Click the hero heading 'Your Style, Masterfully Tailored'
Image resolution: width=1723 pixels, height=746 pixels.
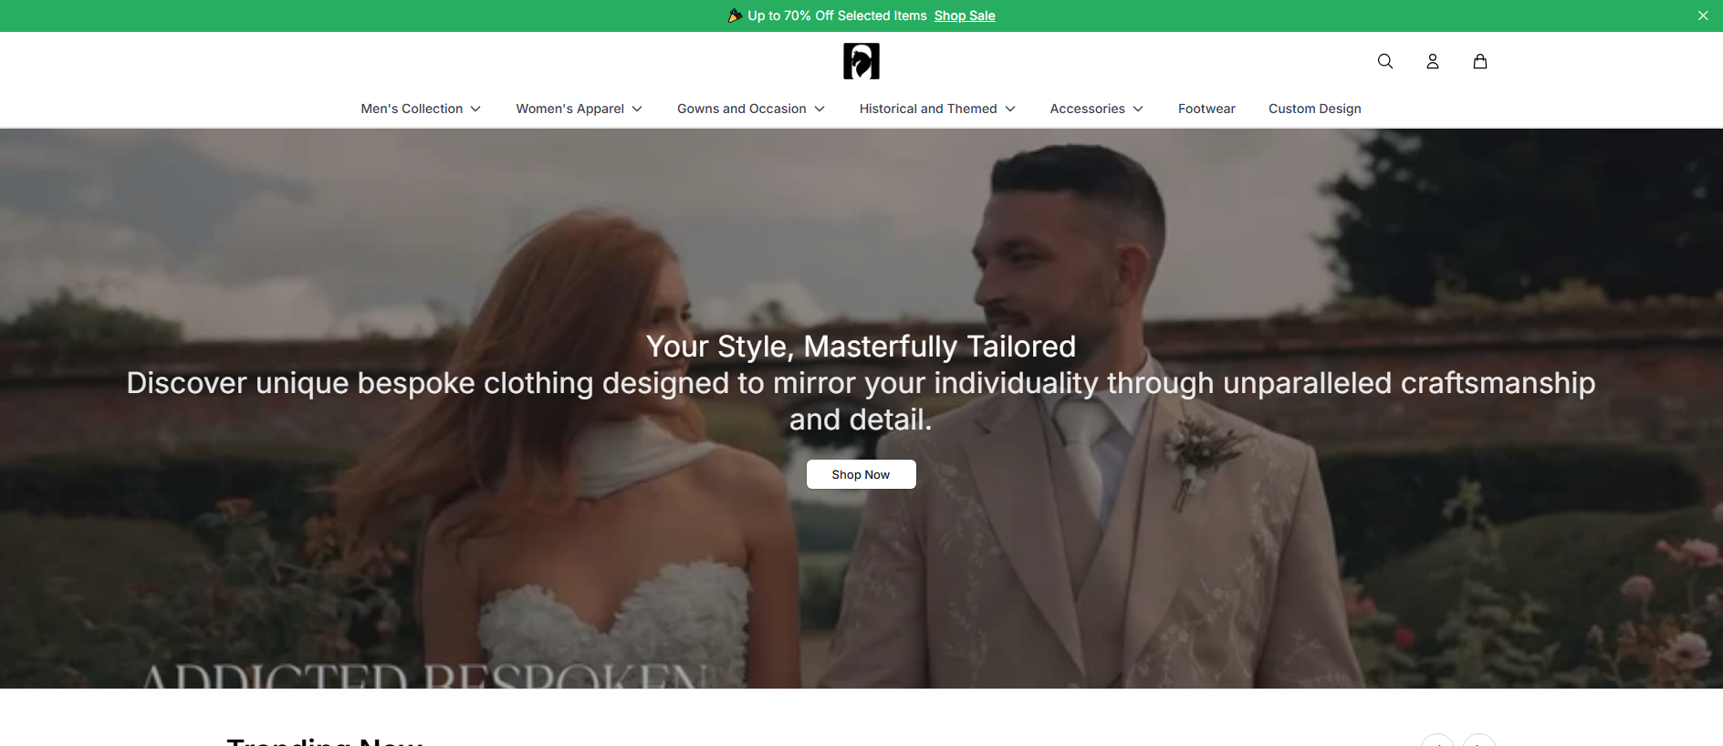[x=861, y=347]
